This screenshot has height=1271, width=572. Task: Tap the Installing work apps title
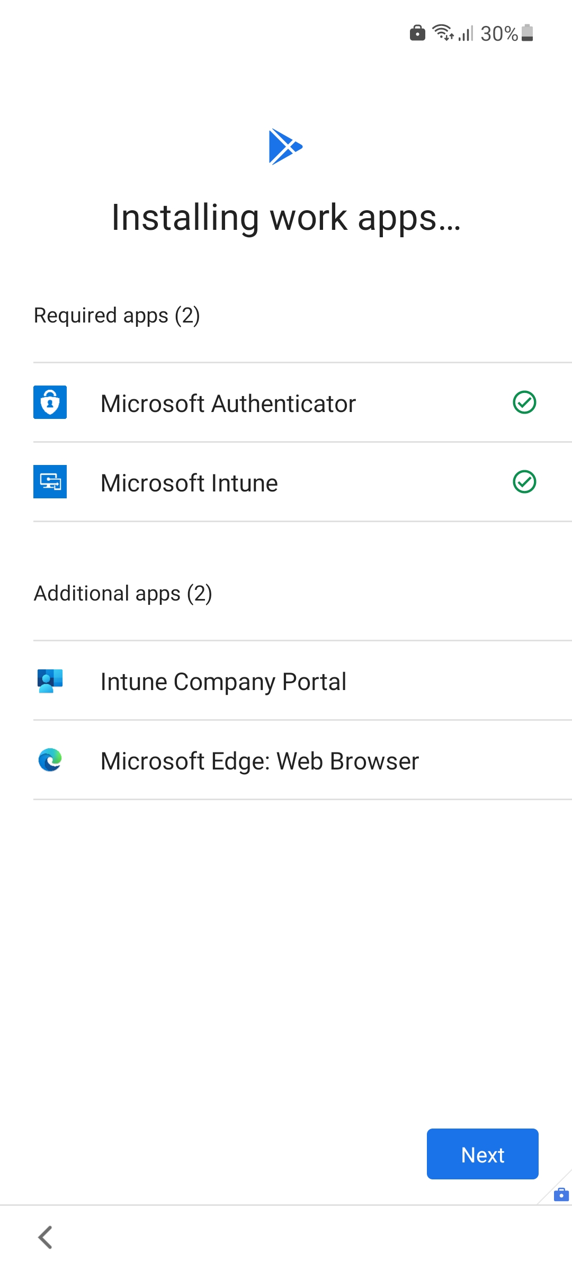tap(286, 218)
